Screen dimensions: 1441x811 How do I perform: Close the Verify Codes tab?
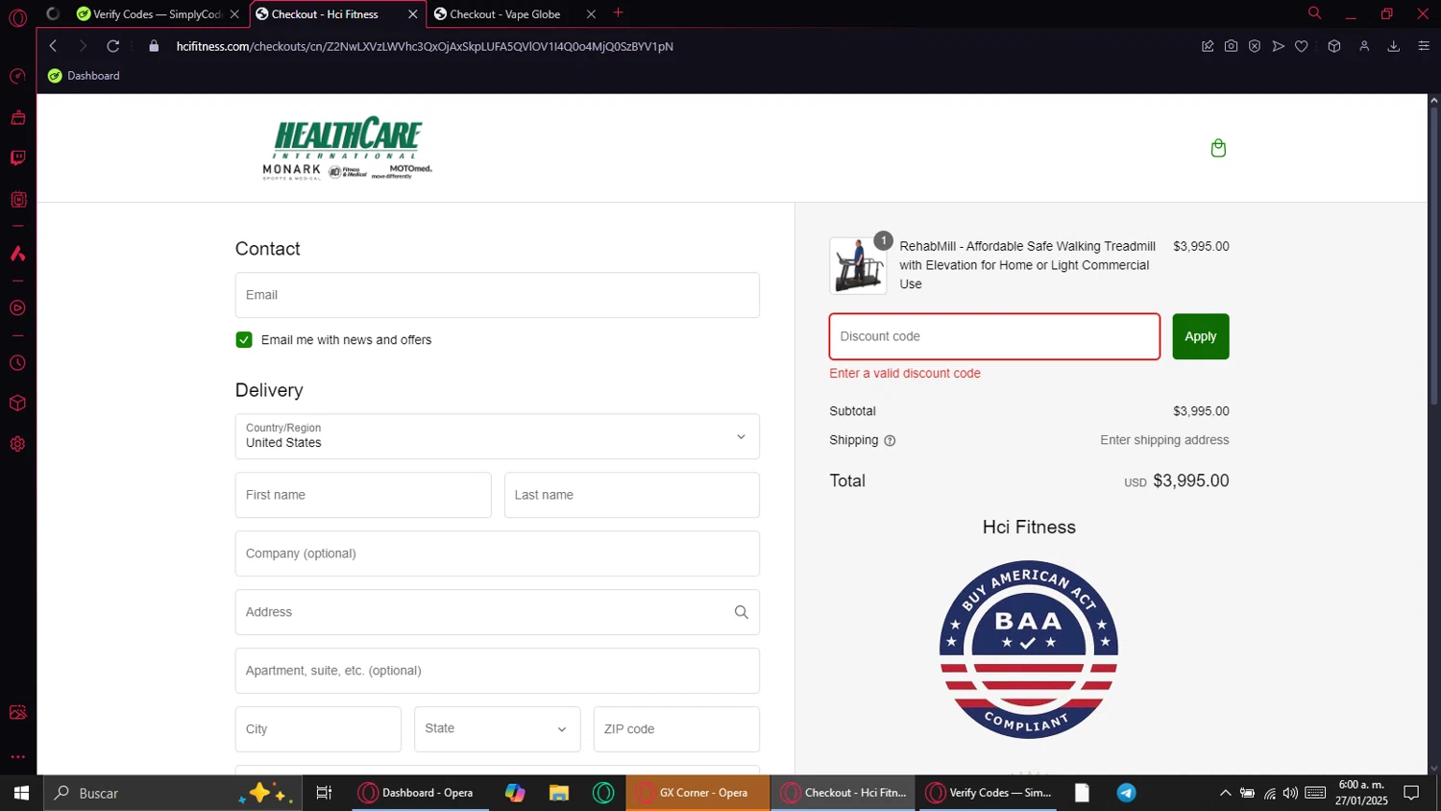(x=234, y=14)
